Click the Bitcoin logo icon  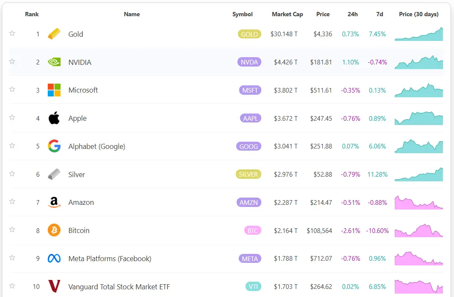(x=54, y=230)
